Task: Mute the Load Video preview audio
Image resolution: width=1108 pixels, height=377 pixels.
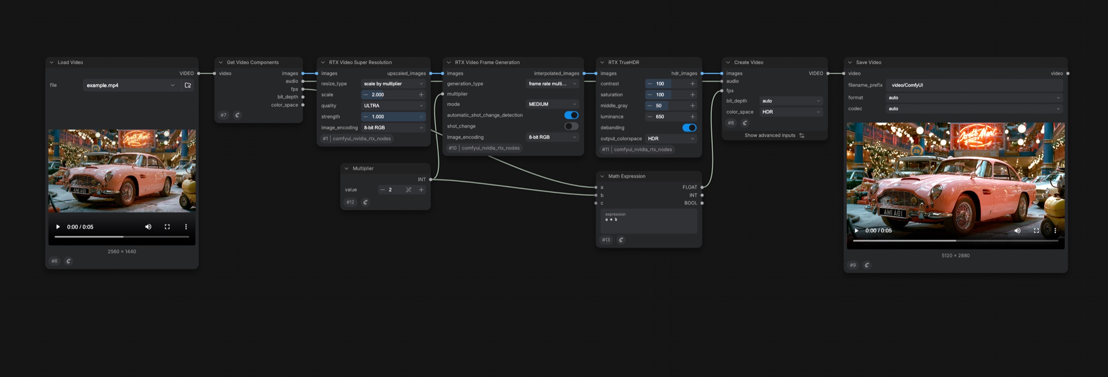Action: tap(148, 227)
